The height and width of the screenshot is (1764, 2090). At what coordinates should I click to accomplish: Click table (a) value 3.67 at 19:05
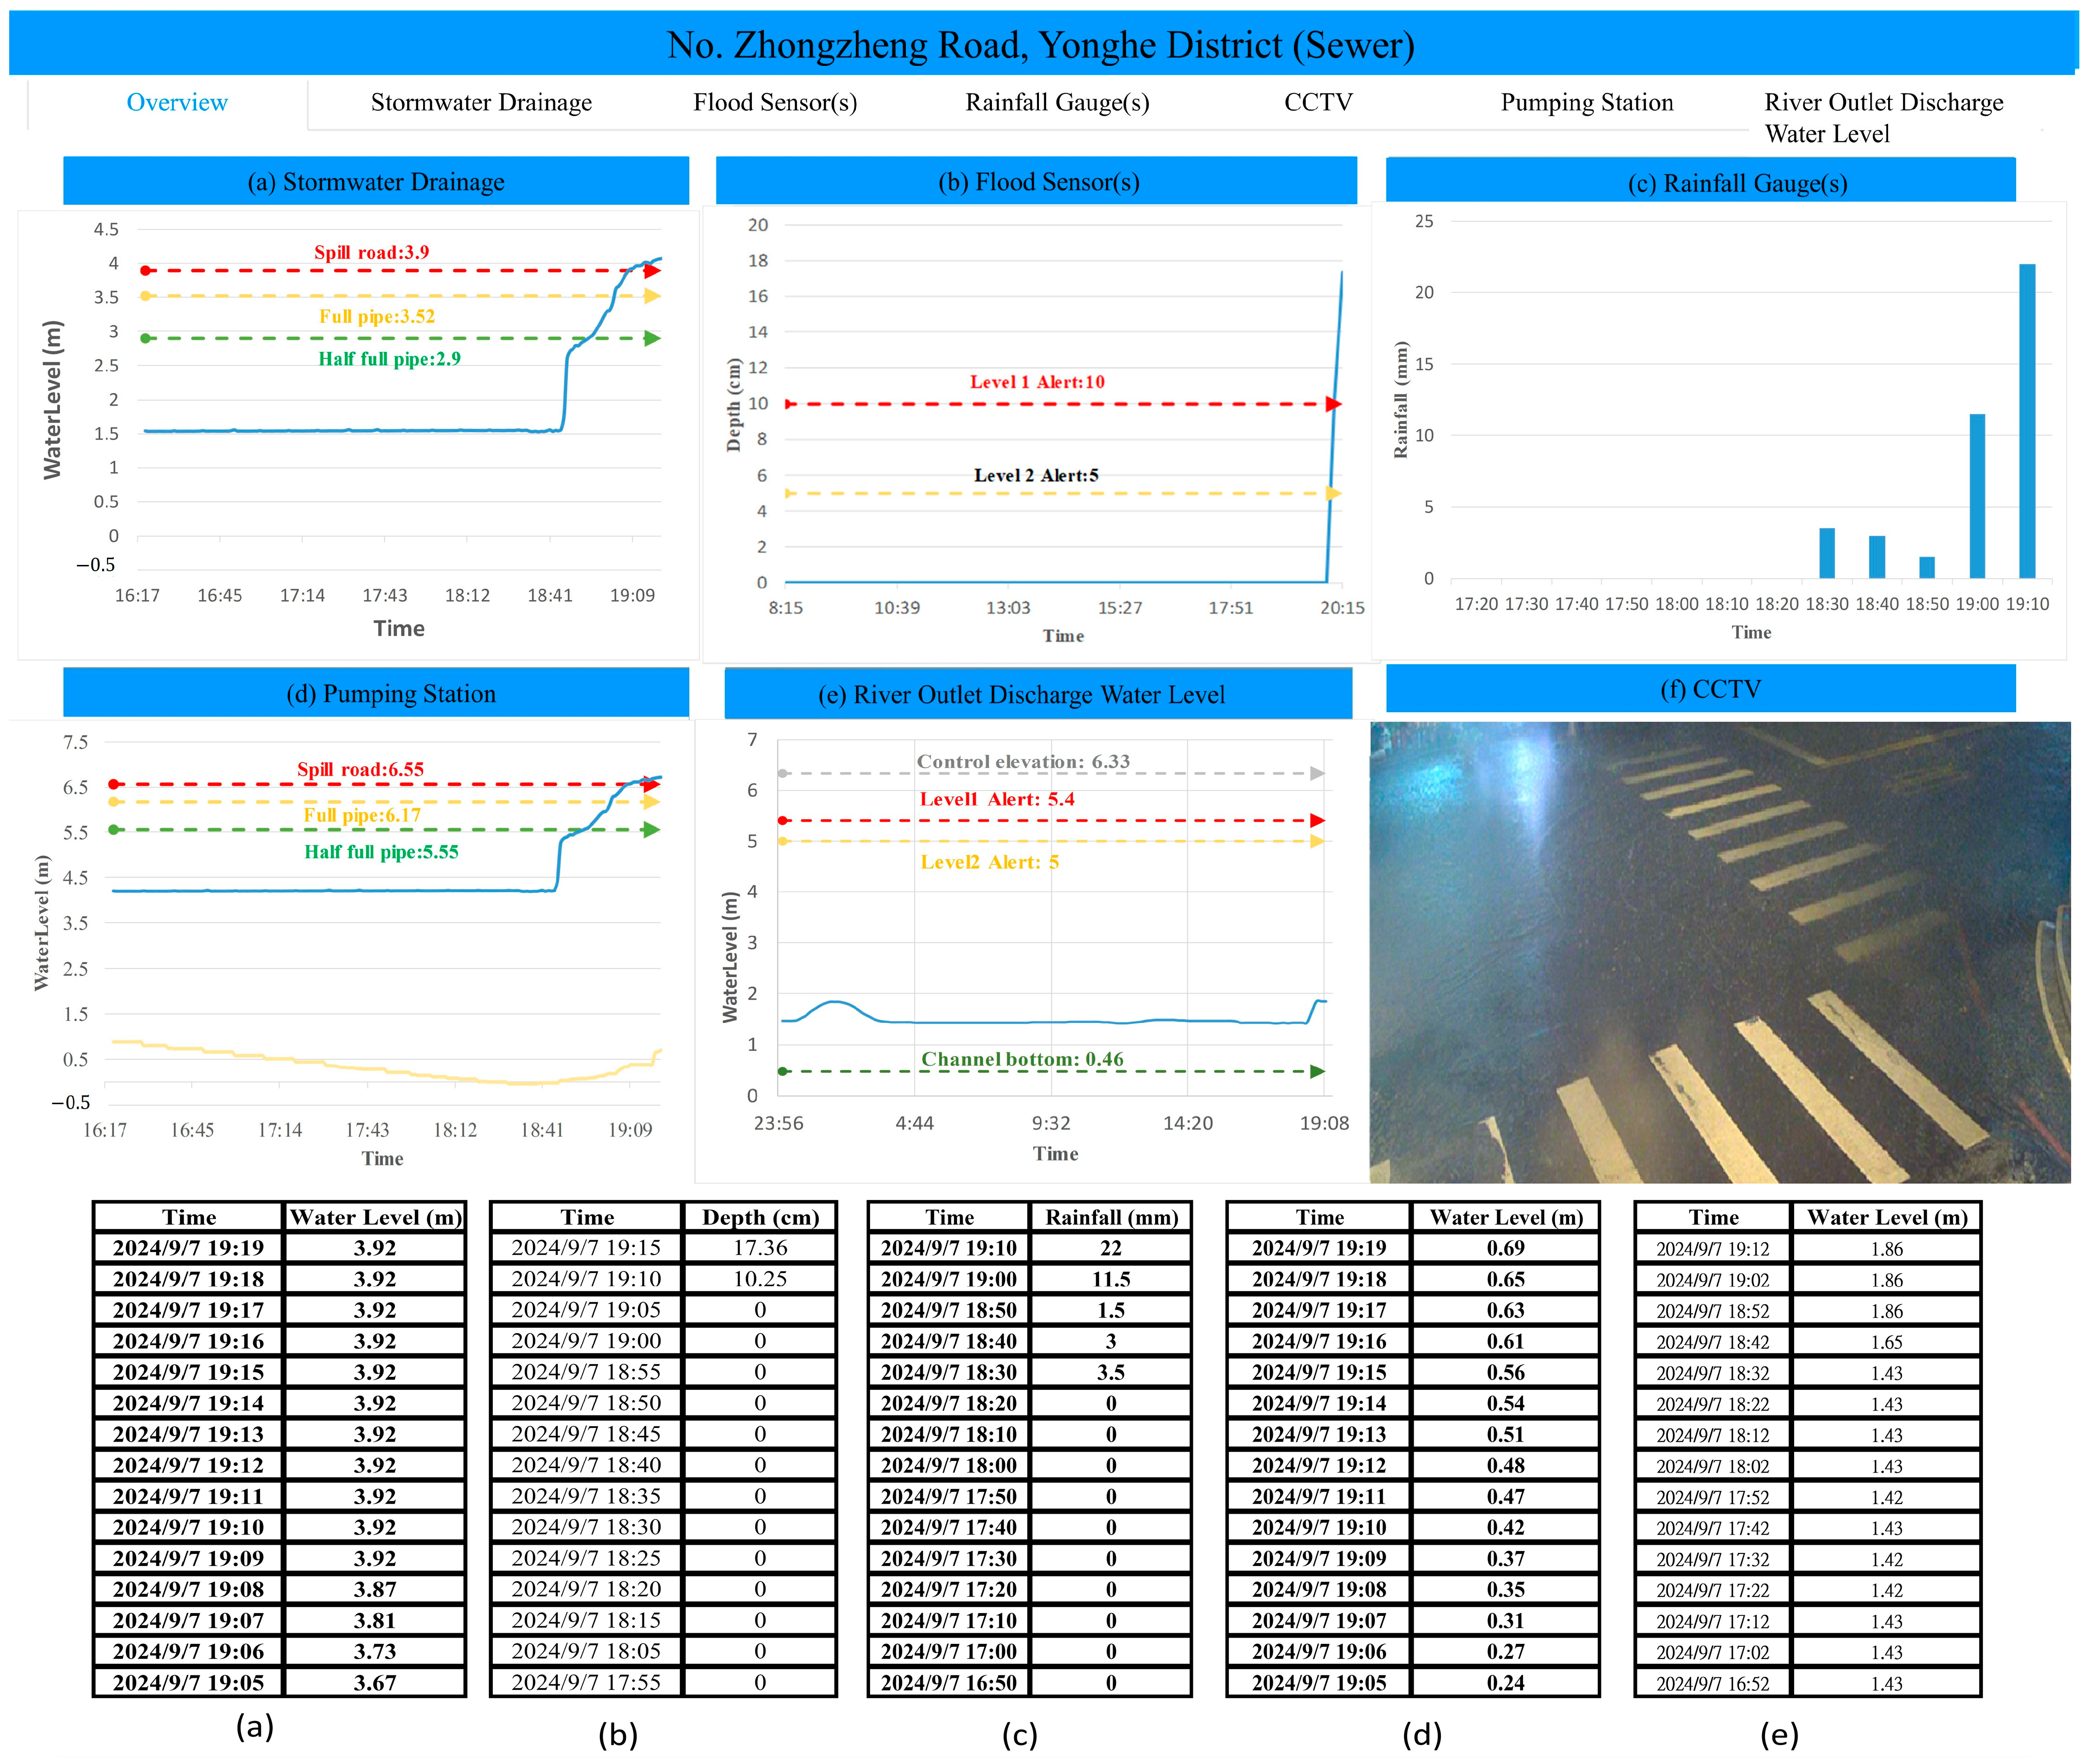point(375,1682)
